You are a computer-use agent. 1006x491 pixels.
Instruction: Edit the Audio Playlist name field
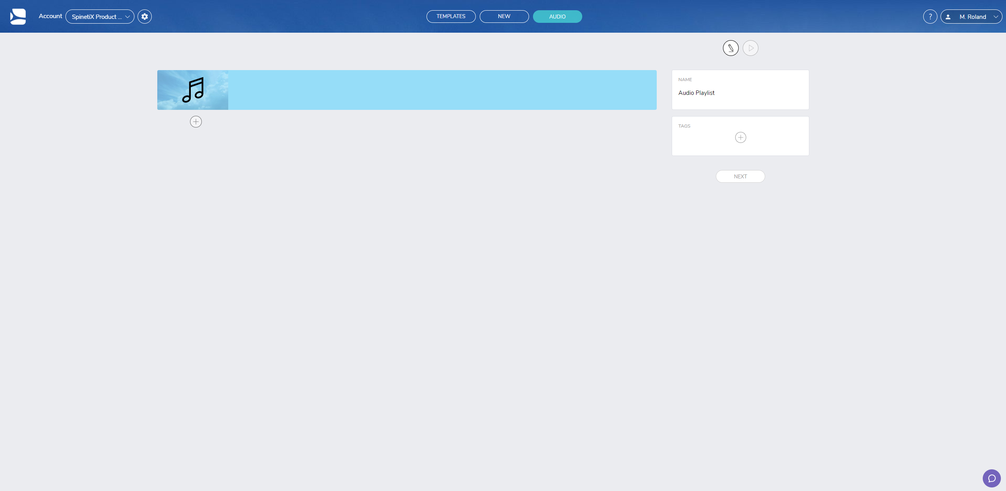(740, 93)
